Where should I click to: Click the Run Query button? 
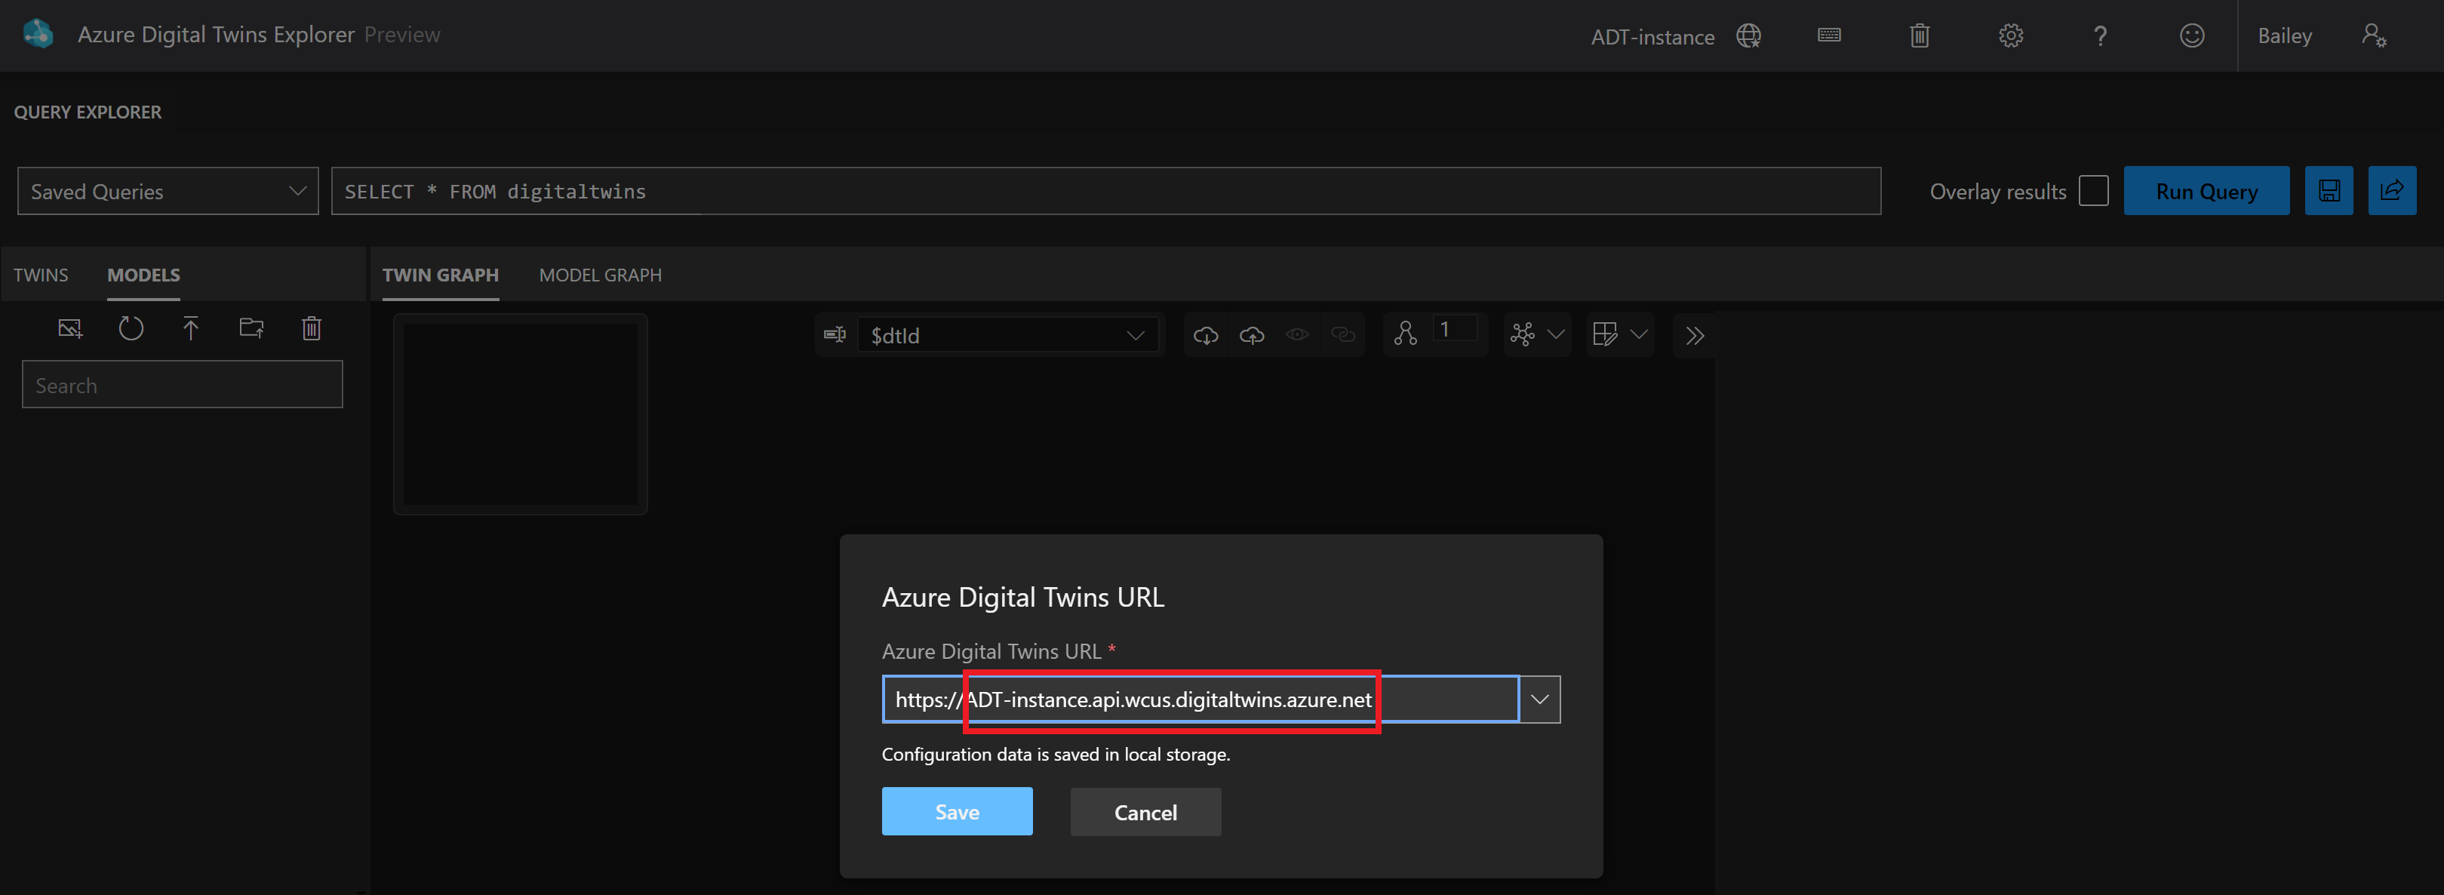(x=2206, y=191)
